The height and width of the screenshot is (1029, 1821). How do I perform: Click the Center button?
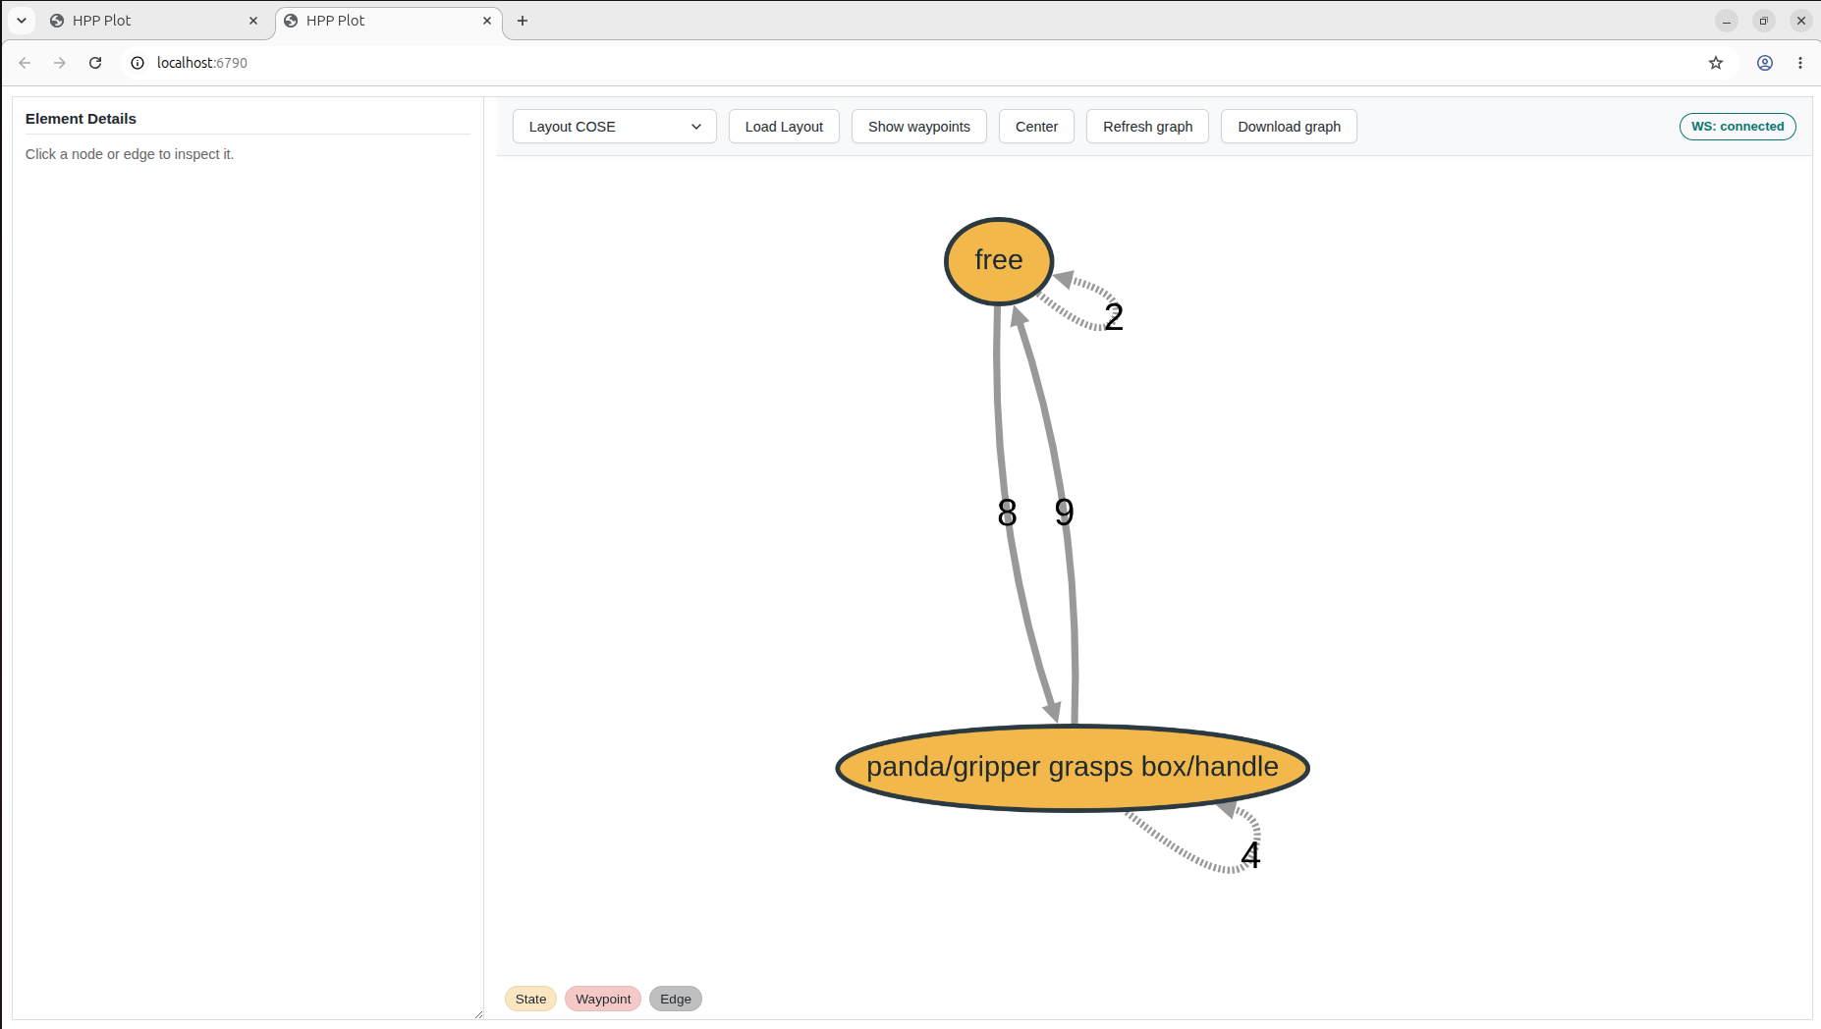pyautogui.click(x=1036, y=127)
